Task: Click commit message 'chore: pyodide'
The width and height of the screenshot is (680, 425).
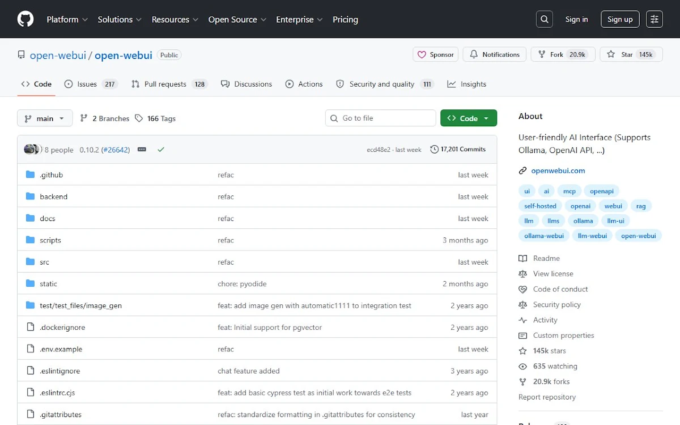Action: (242, 284)
